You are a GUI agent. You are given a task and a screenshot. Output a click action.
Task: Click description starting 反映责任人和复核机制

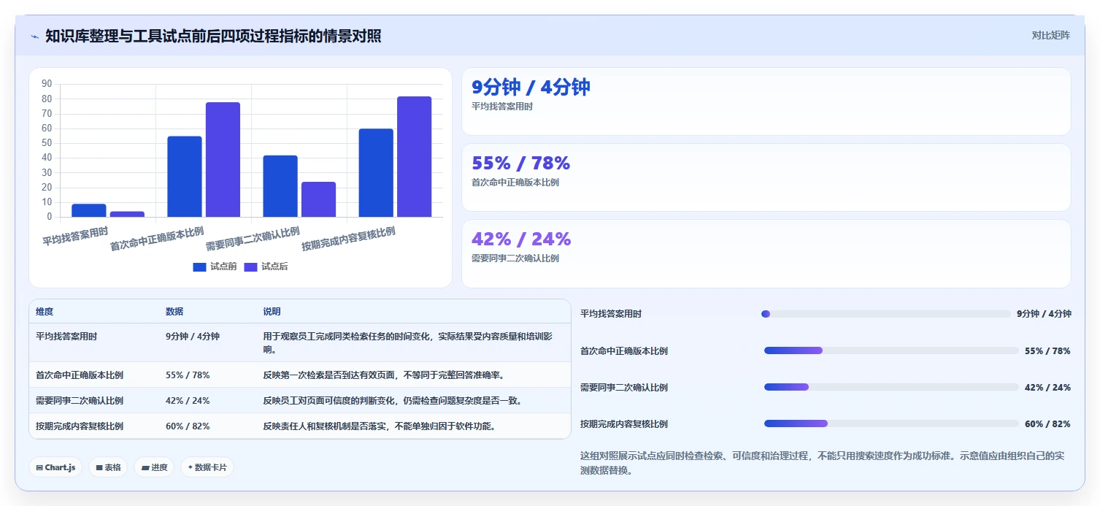tap(380, 426)
